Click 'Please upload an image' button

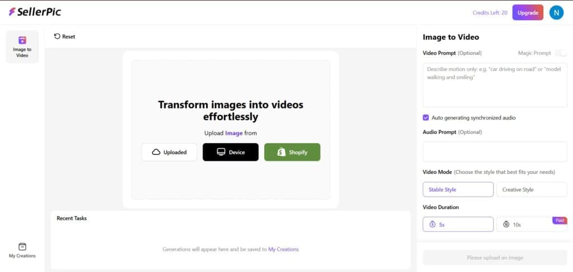[495, 257]
